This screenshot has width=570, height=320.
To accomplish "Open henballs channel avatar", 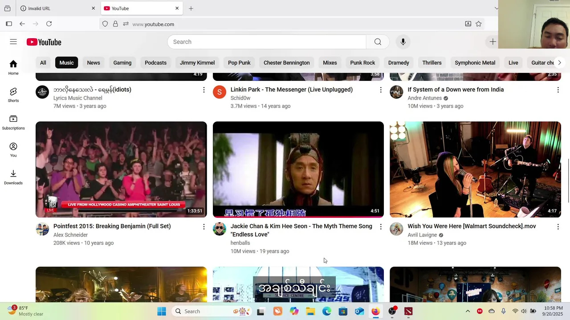I will [220, 229].
